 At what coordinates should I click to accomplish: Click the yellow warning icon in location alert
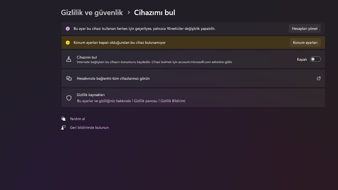click(68, 42)
